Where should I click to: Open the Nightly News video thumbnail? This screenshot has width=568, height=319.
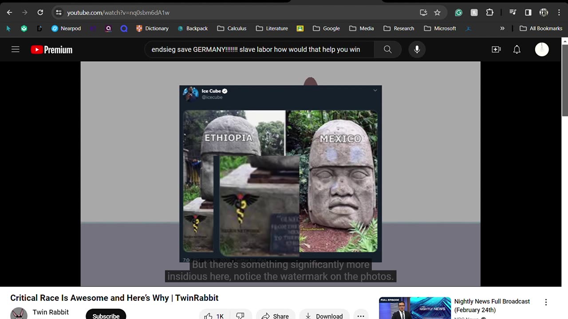pyautogui.click(x=415, y=308)
